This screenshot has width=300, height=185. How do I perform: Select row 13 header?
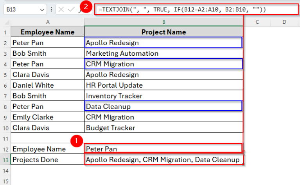coord(5,160)
